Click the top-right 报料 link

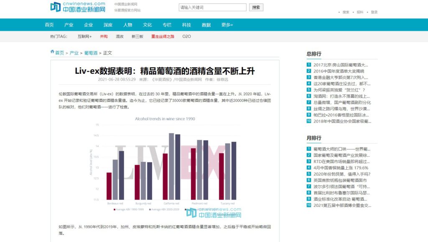(360, 12)
